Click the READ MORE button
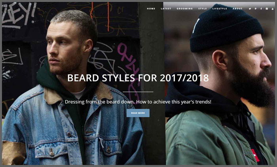This screenshot has height=167, width=277. (138, 113)
